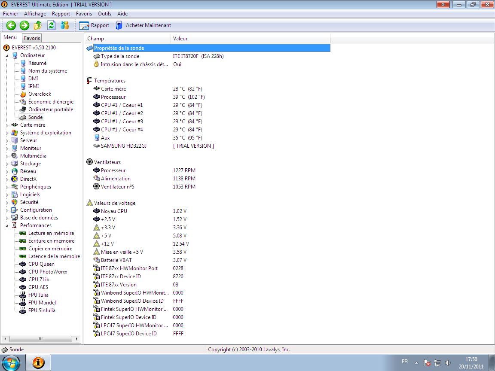Expand the Carte mère tree node

point(7,125)
